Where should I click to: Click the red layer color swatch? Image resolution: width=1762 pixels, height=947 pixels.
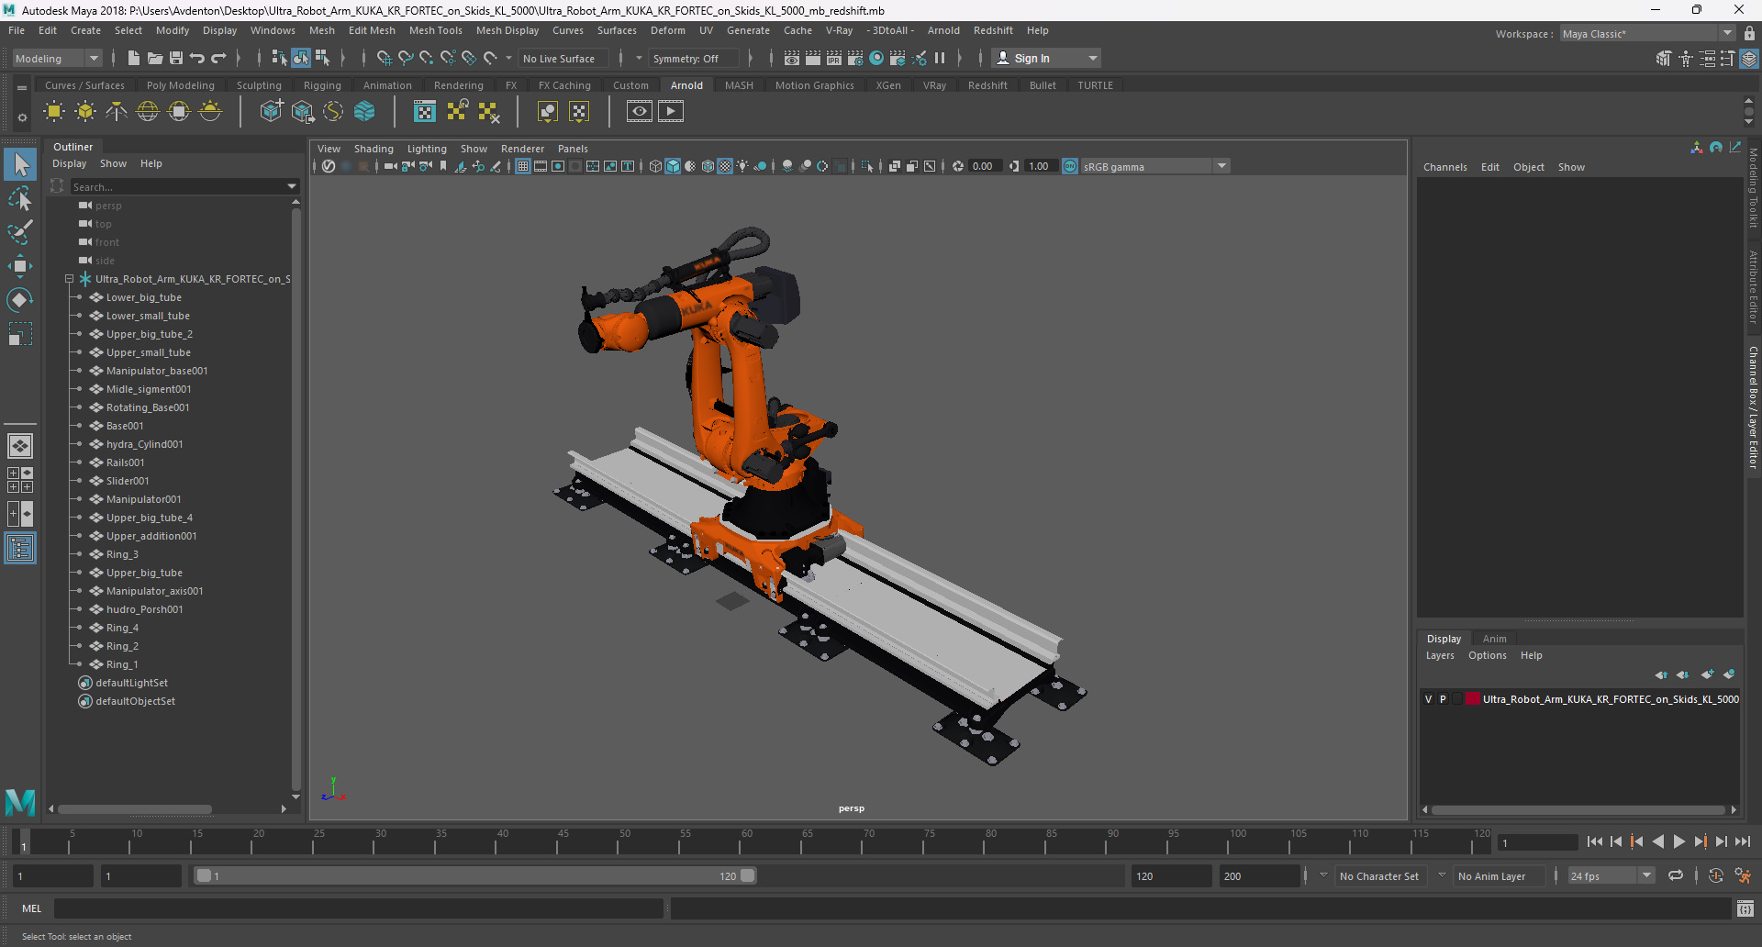[1473, 699]
